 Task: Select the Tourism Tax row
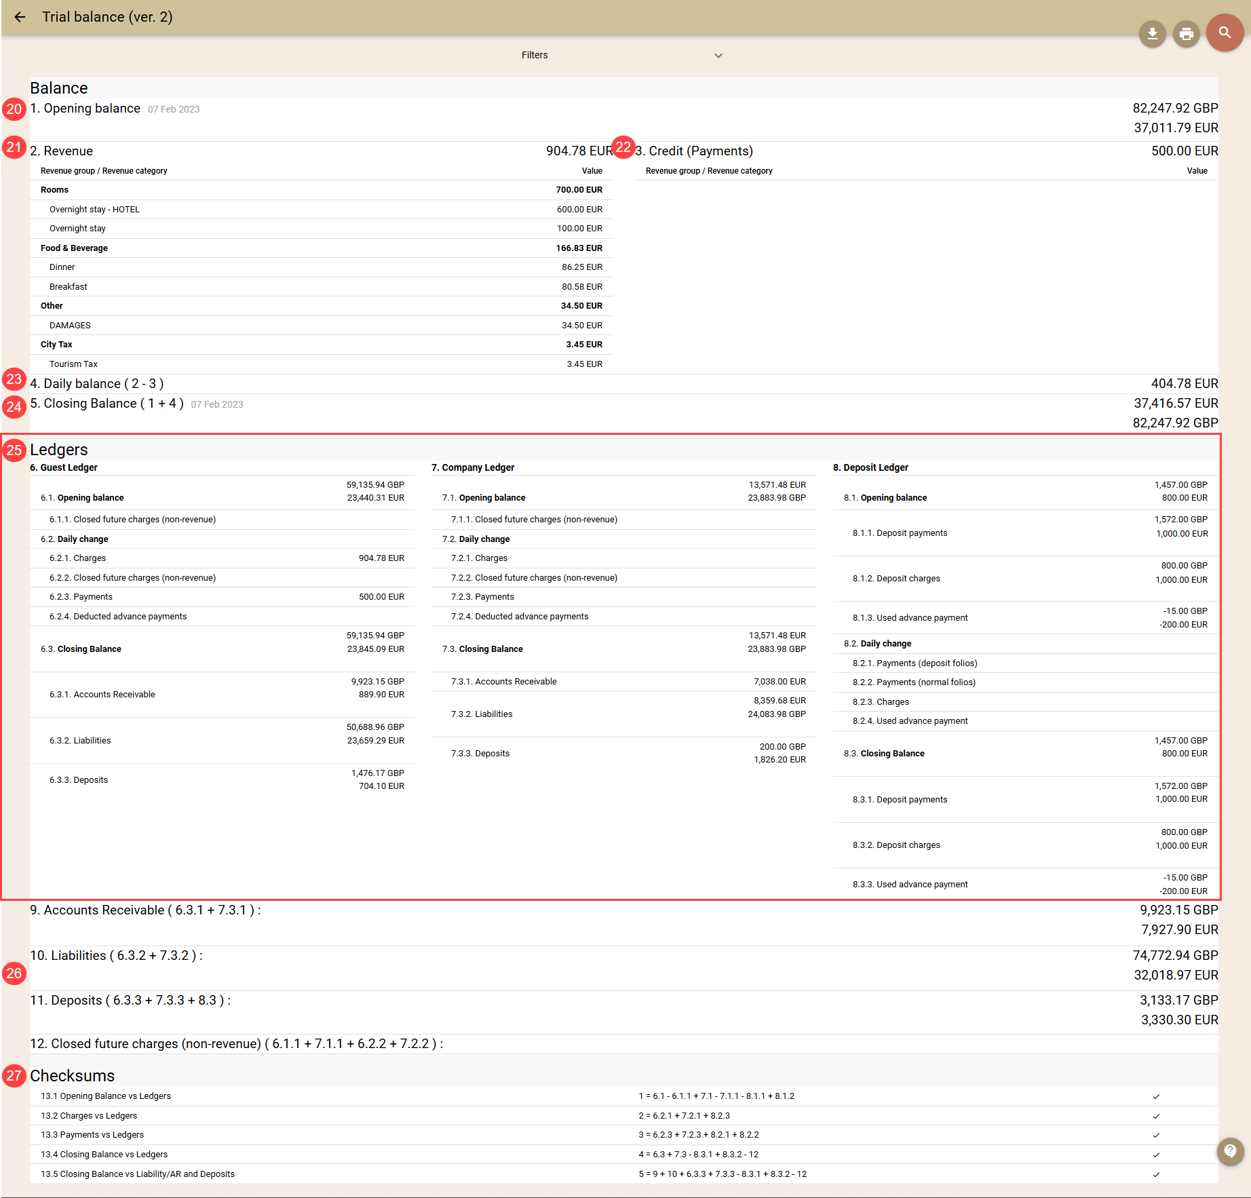point(322,364)
